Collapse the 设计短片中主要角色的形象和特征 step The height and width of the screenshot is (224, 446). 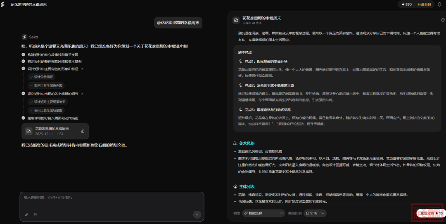pyautogui.click(x=82, y=69)
